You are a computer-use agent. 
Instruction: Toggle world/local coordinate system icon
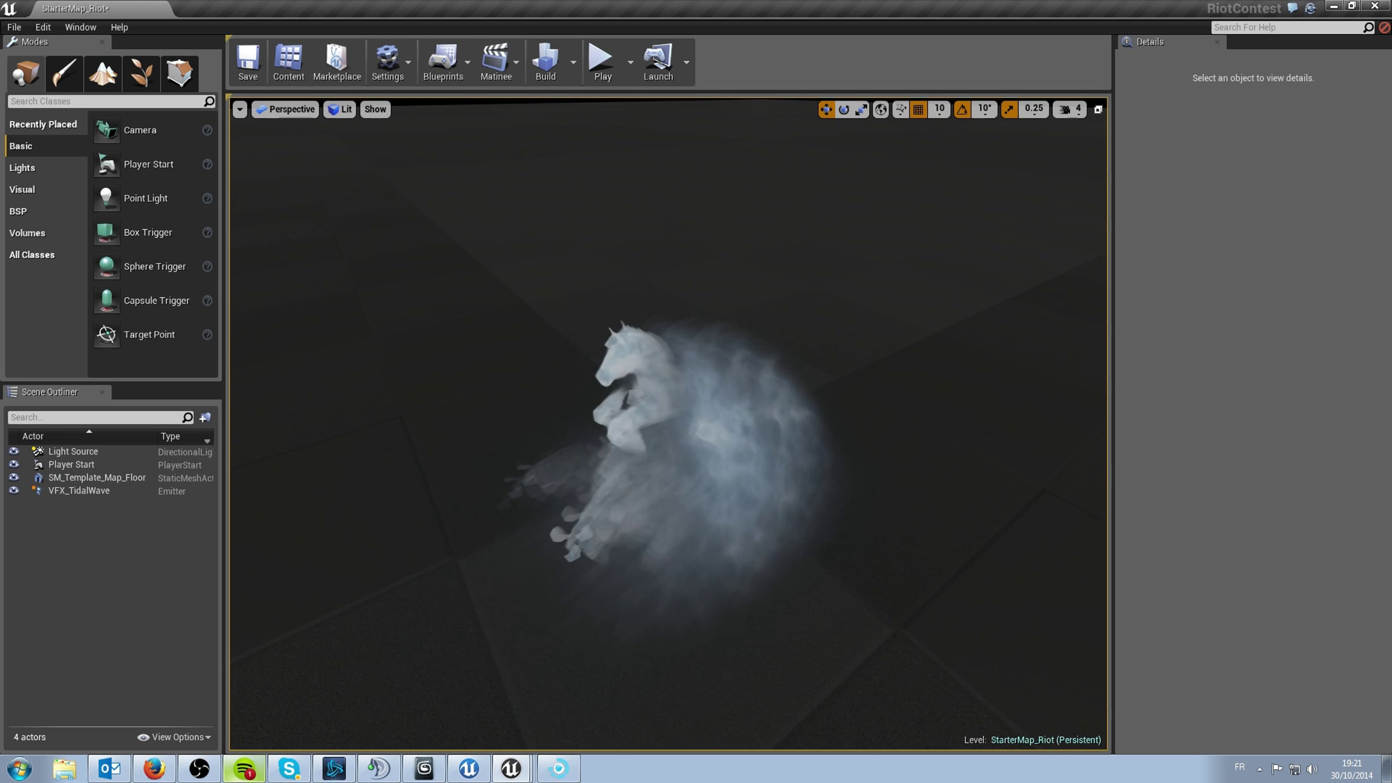pos(880,109)
